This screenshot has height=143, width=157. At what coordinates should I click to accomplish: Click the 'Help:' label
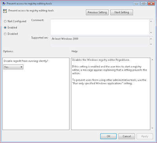point(75,51)
